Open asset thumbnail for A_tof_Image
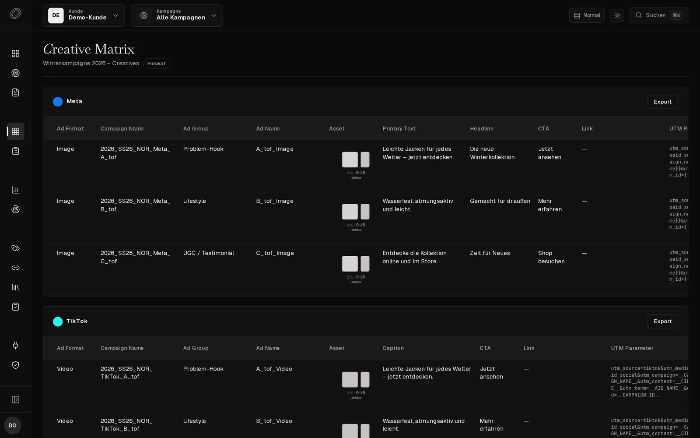Screen dimensions: 700x438 pyautogui.click(x=356, y=160)
